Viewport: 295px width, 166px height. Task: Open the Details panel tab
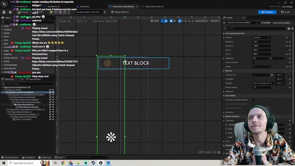(x=229, y=18)
